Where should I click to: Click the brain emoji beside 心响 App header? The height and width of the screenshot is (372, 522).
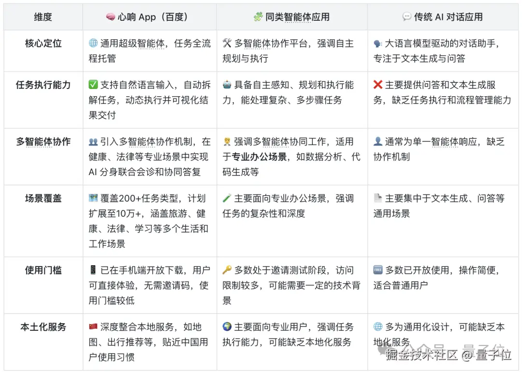point(110,16)
